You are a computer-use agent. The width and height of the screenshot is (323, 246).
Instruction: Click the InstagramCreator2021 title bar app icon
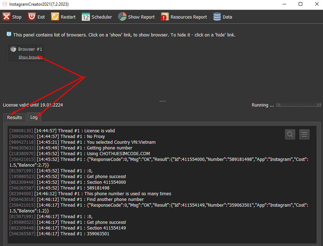(x=5, y=4)
